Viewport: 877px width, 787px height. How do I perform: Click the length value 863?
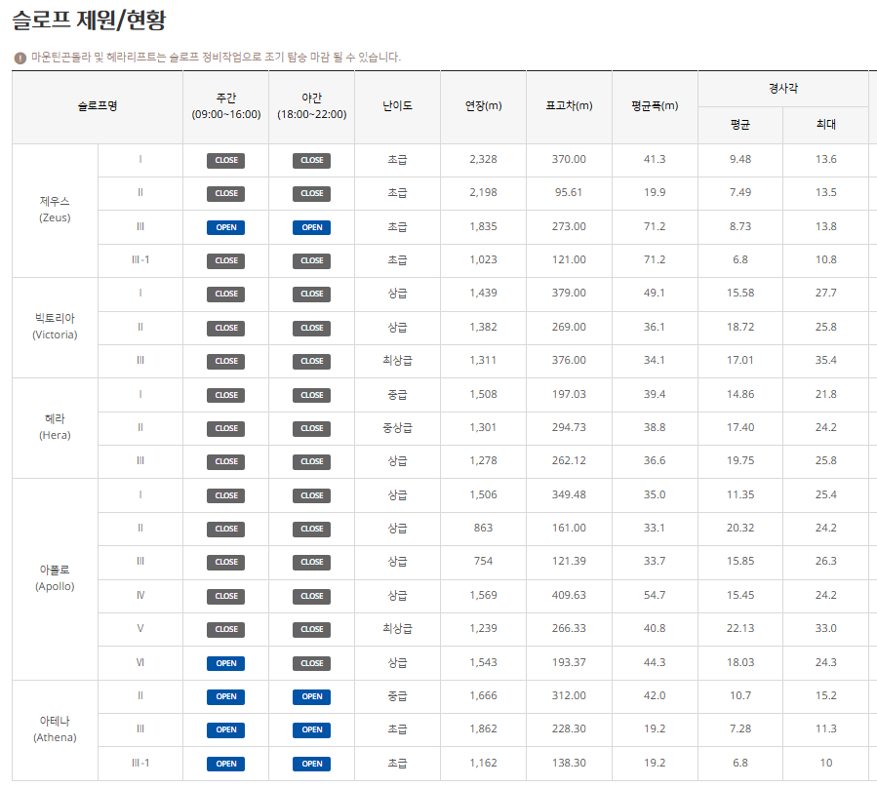click(x=483, y=529)
